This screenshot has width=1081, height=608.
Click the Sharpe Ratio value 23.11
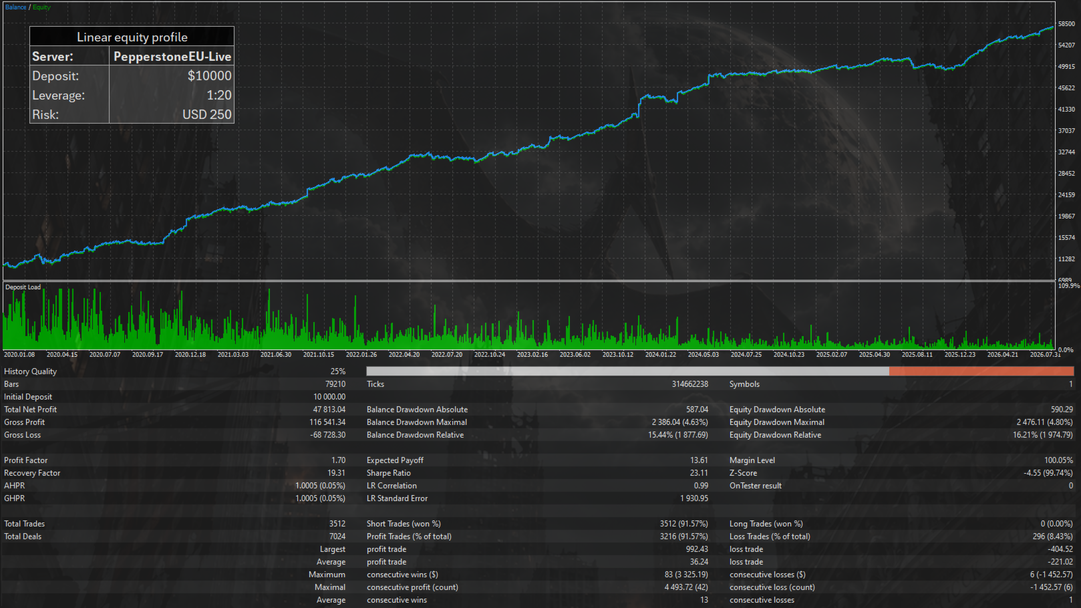[699, 473]
